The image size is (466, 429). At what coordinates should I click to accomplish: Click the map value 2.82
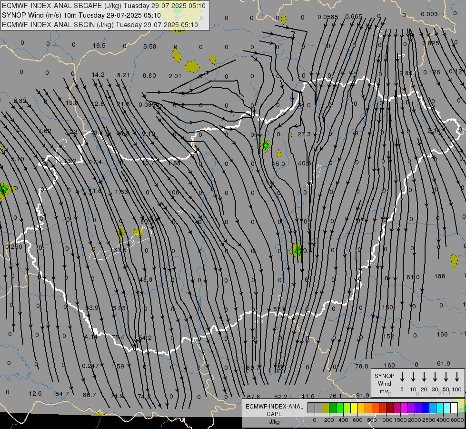click(20, 101)
